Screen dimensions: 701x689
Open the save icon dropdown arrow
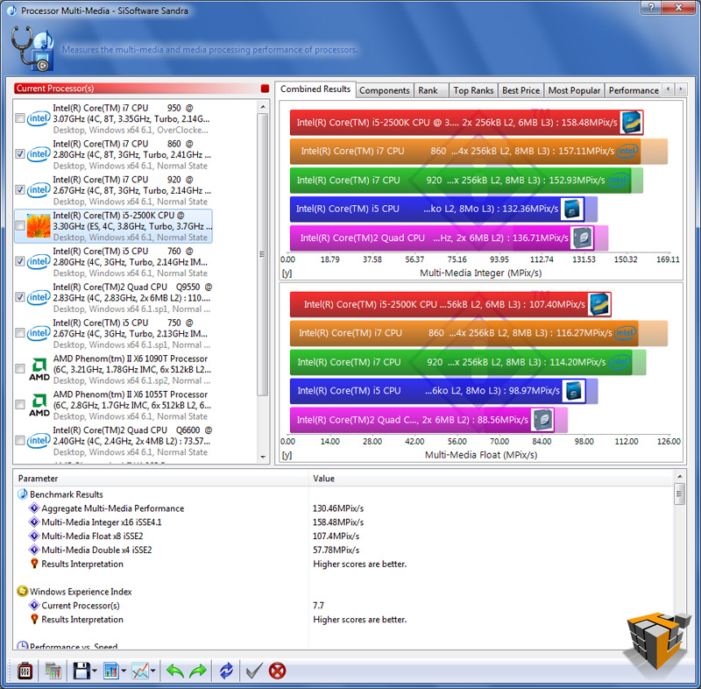coord(95,671)
